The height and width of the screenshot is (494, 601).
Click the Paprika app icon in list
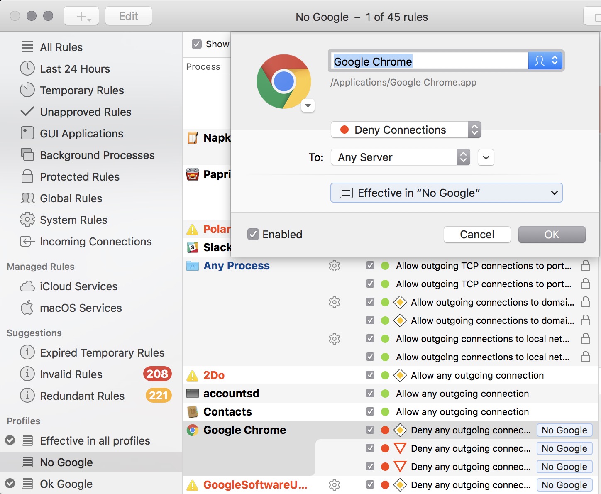point(192,174)
